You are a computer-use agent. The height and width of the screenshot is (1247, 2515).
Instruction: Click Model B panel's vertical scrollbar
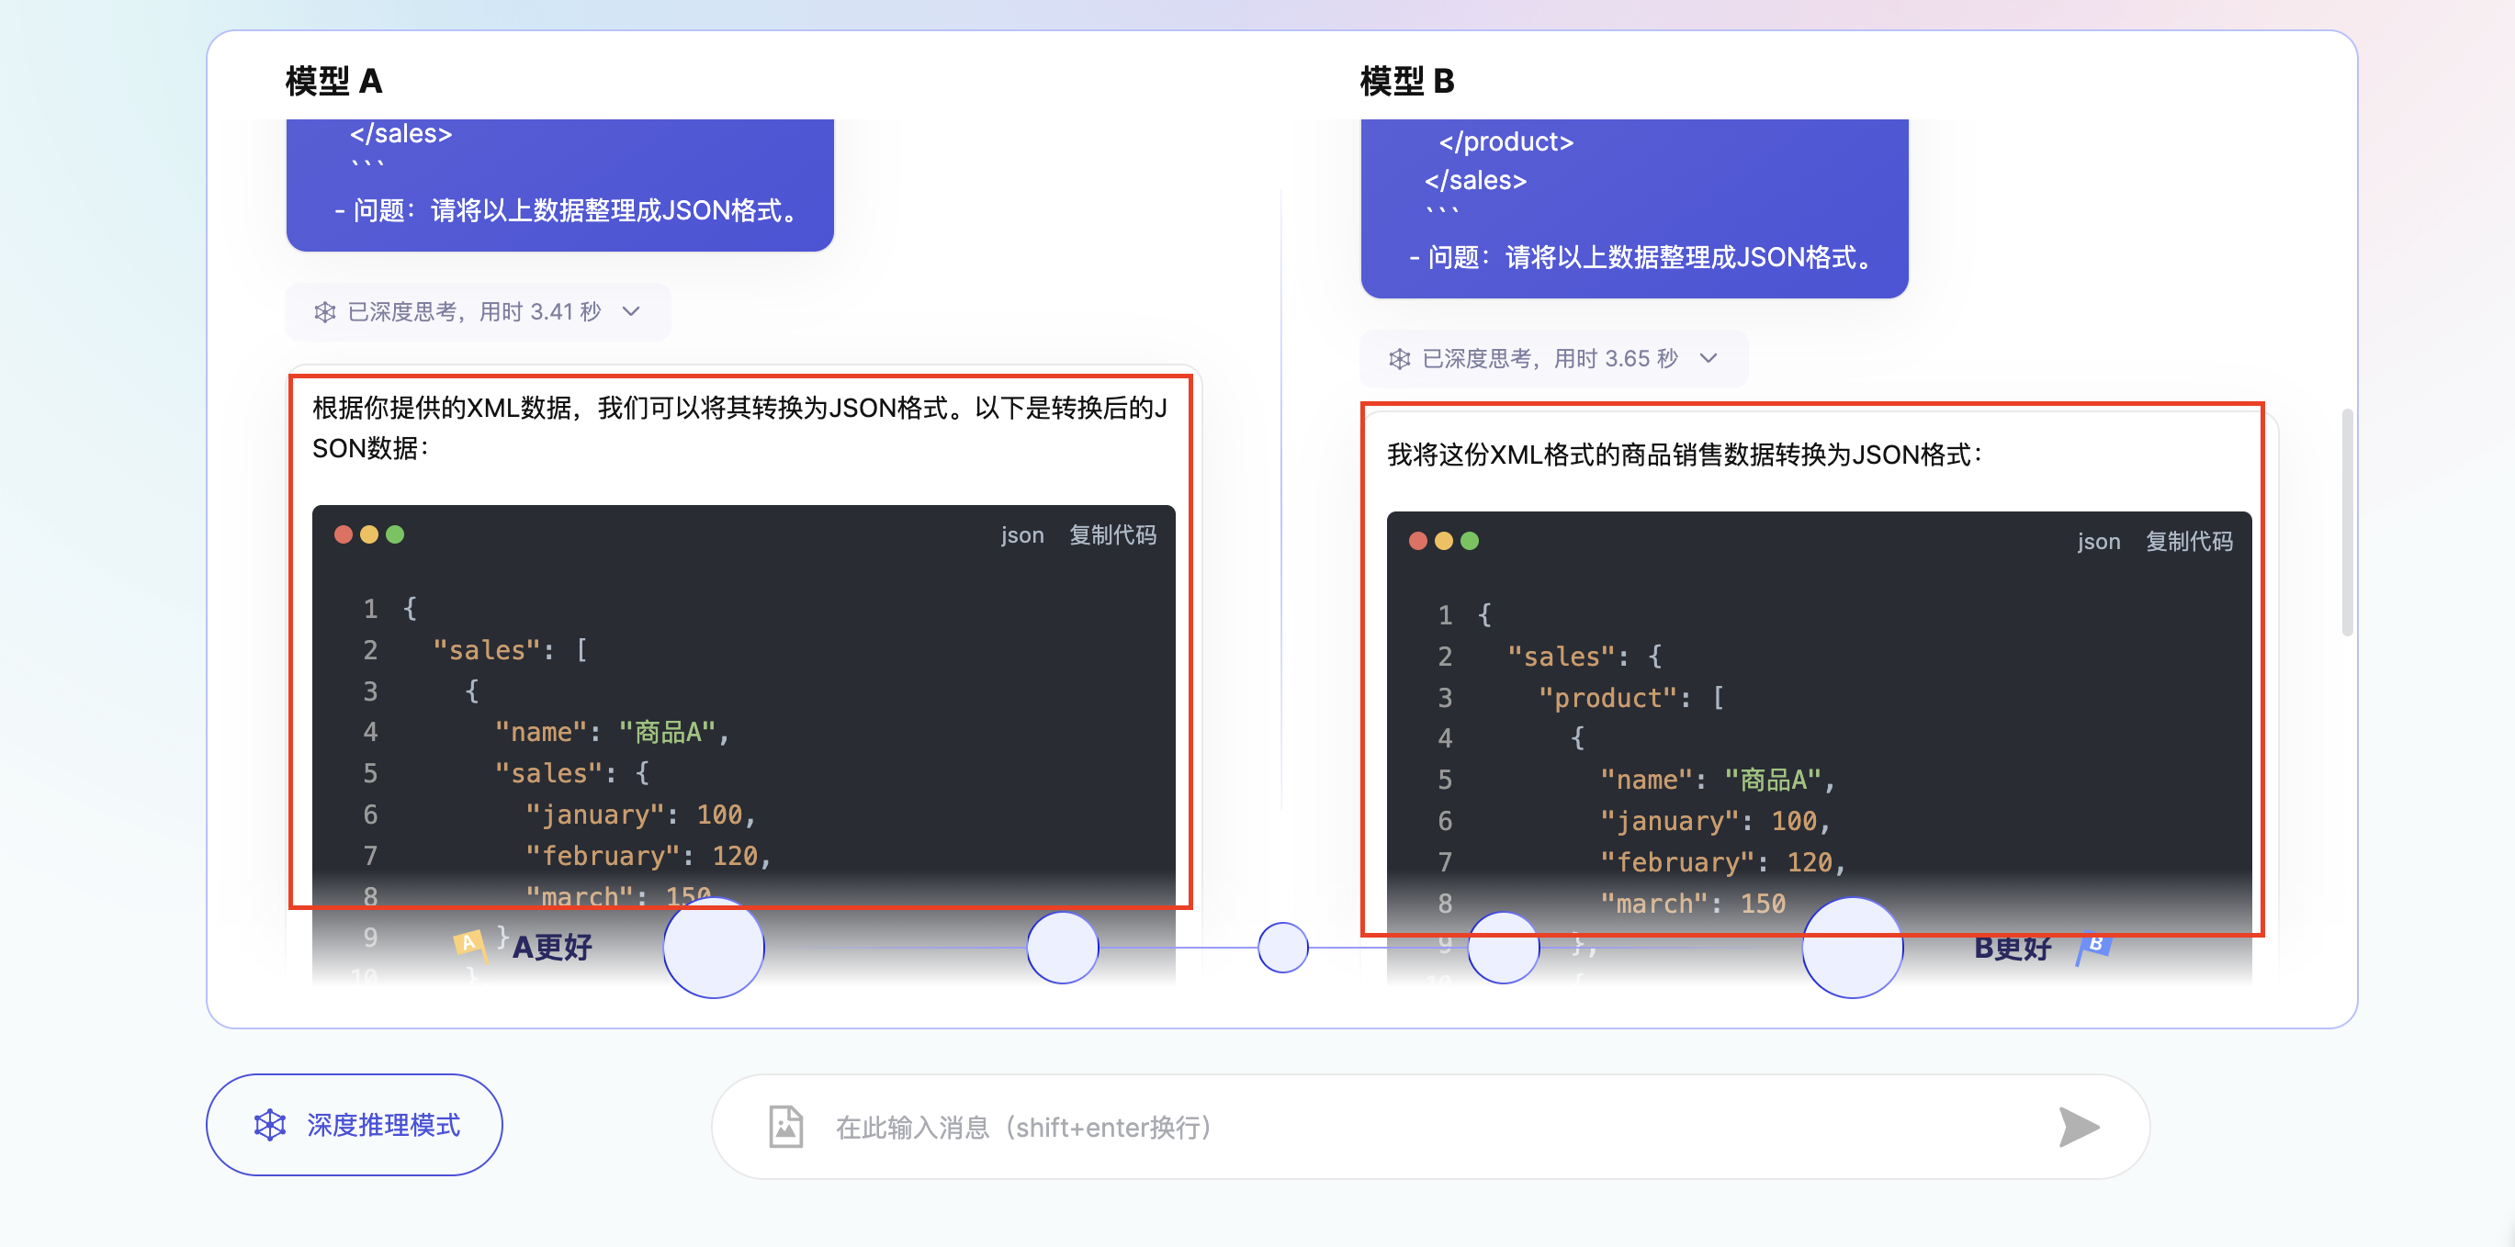2346,523
